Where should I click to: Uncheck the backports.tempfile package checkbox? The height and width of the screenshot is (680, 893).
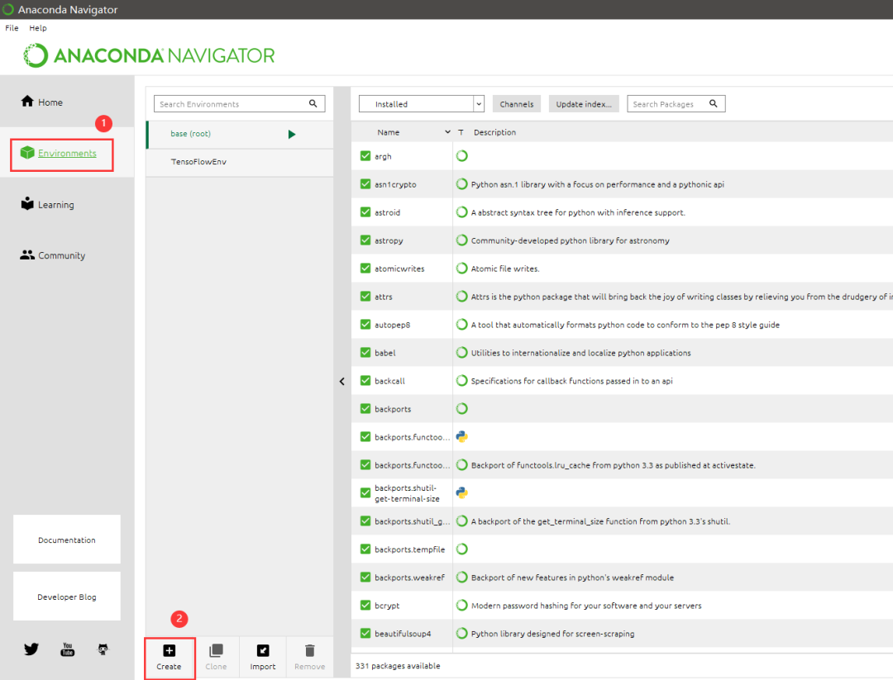coord(365,549)
